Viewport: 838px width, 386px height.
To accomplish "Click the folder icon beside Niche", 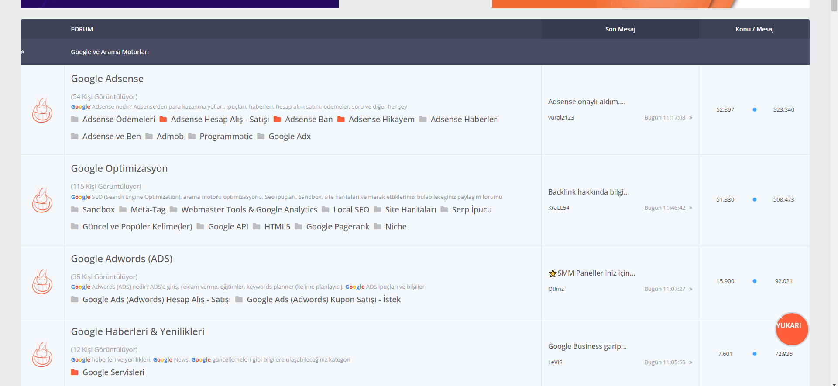I will pos(378,226).
